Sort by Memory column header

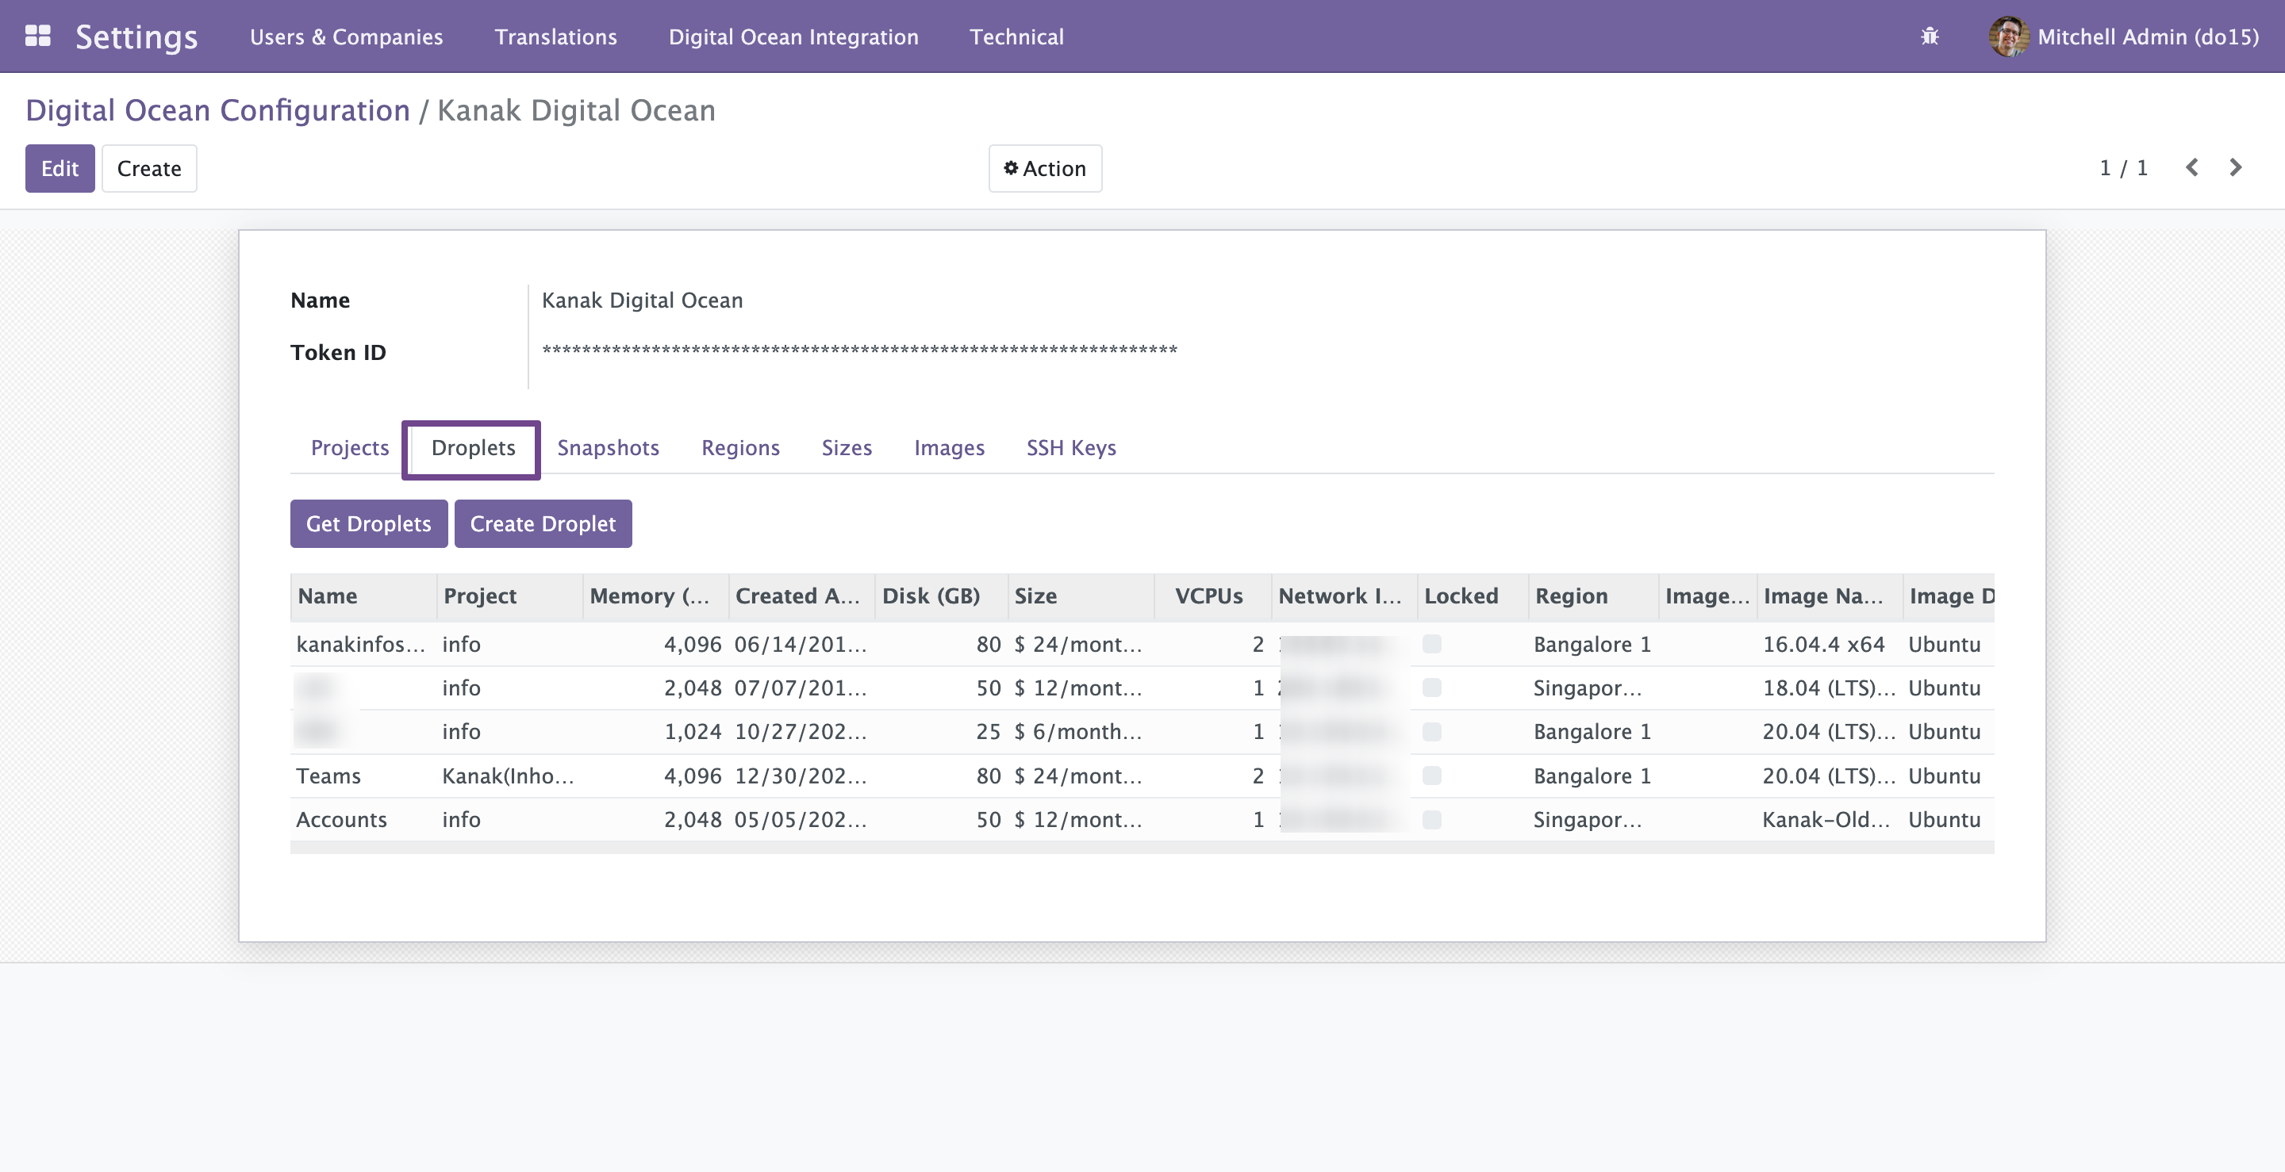(x=655, y=596)
